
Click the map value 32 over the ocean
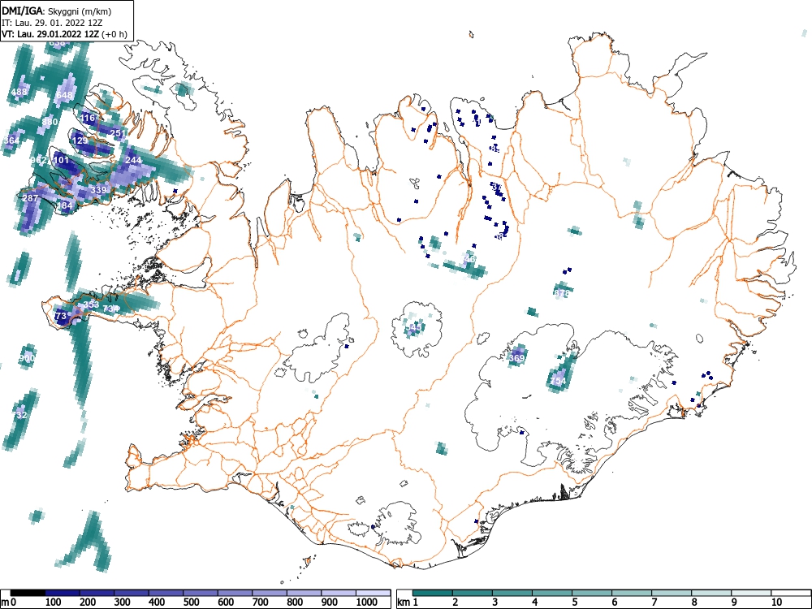pos(21,415)
